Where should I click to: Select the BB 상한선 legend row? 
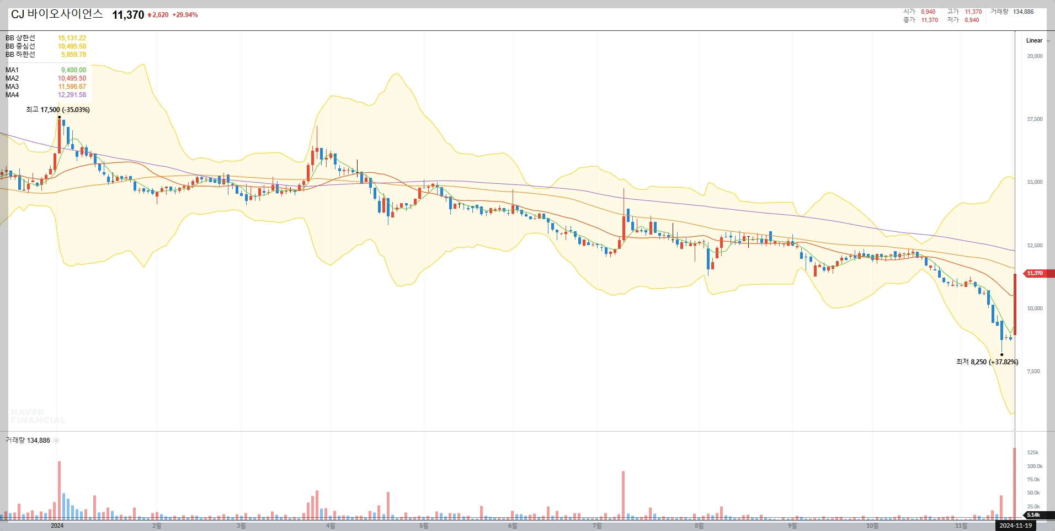coord(46,38)
